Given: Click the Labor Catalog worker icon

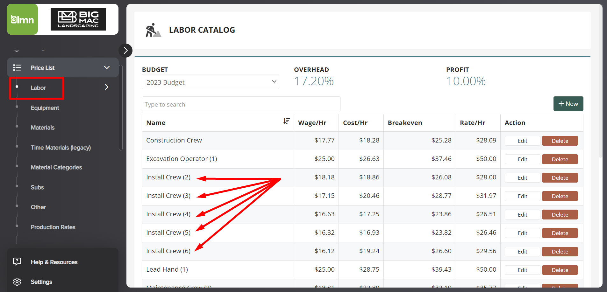Looking at the screenshot, I should (x=153, y=30).
